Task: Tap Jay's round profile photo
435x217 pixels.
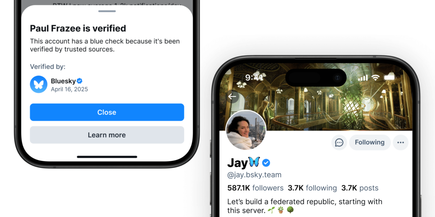Action: (x=246, y=130)
